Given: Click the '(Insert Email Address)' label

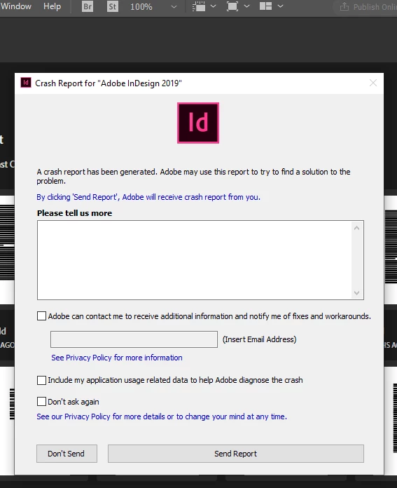Looking at the screenshot, I should [259, 339].
